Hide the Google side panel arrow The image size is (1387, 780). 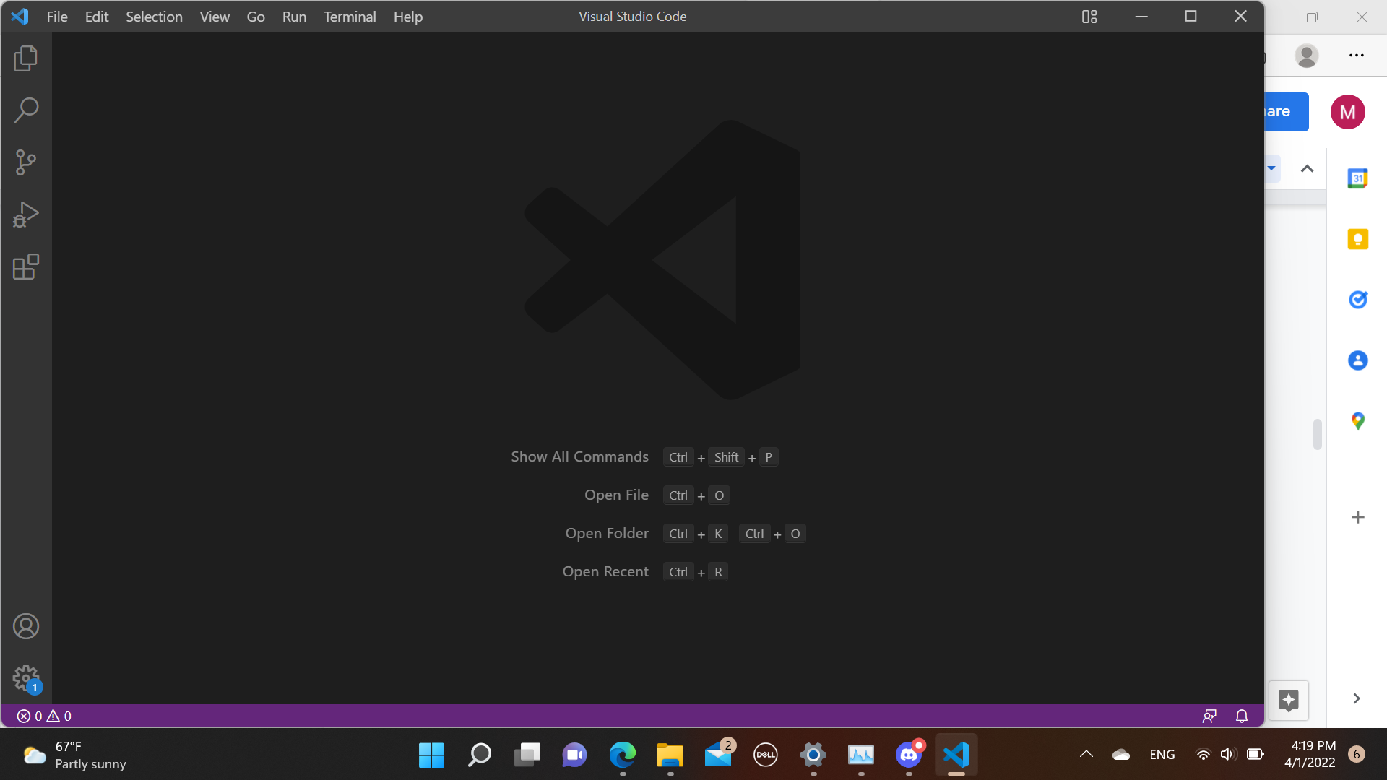pyautogui.click(x=1357, y=698)
